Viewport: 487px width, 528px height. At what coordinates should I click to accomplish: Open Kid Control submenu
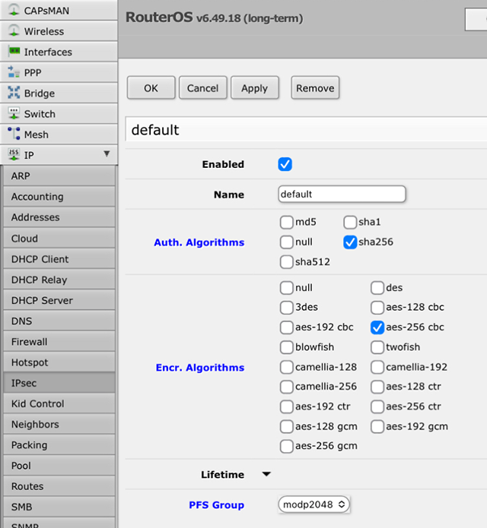pyautogui.click(x=59, y=403)
